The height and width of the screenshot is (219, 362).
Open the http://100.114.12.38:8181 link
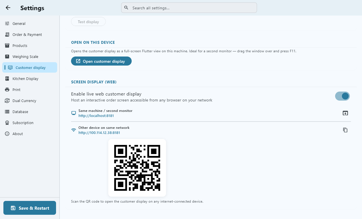tap(99, 133)
